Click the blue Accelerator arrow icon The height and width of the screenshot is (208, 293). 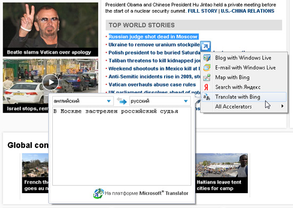206,46
